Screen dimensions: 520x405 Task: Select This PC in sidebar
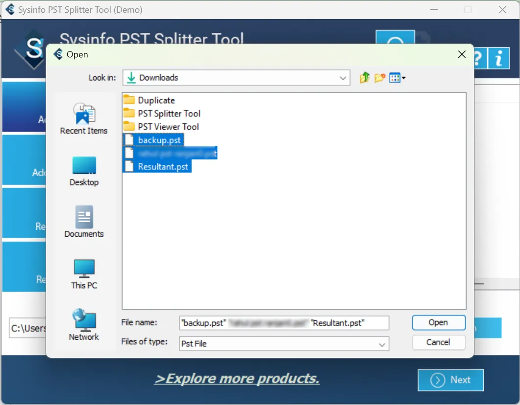tap(84, 274)
